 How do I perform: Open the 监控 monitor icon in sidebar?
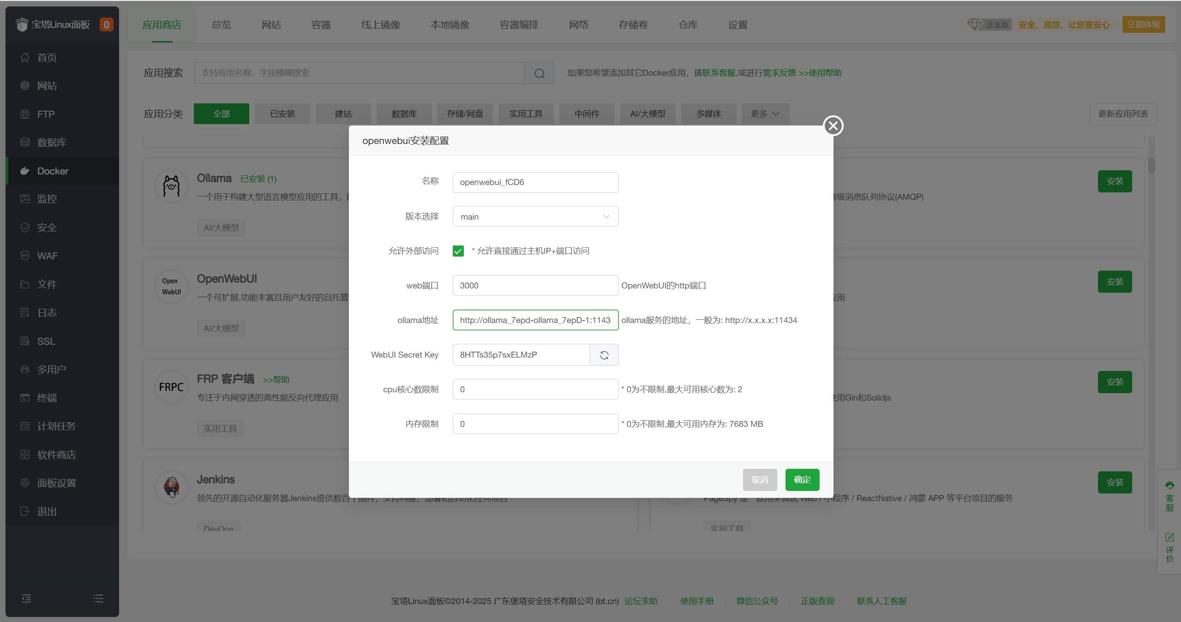click(x=25, y=199)
